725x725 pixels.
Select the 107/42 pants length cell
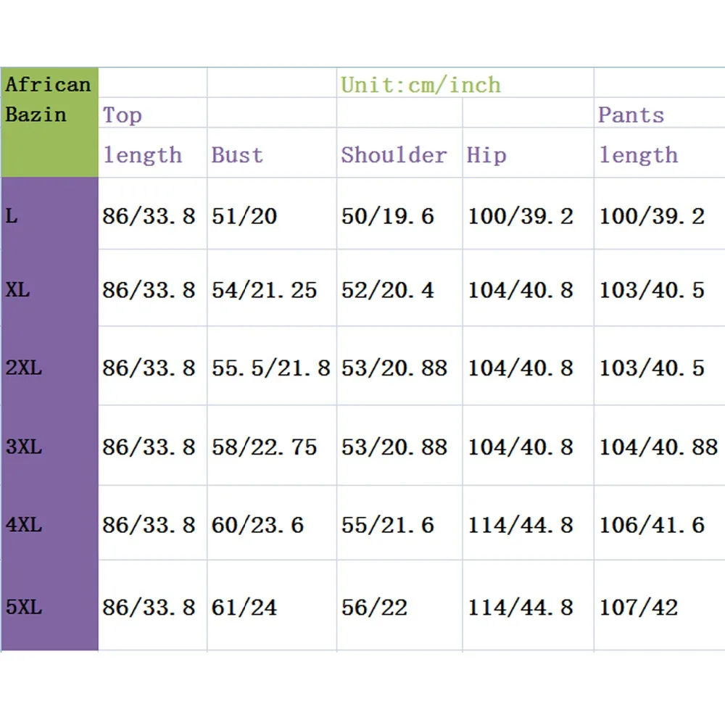(x=639, y=608)
